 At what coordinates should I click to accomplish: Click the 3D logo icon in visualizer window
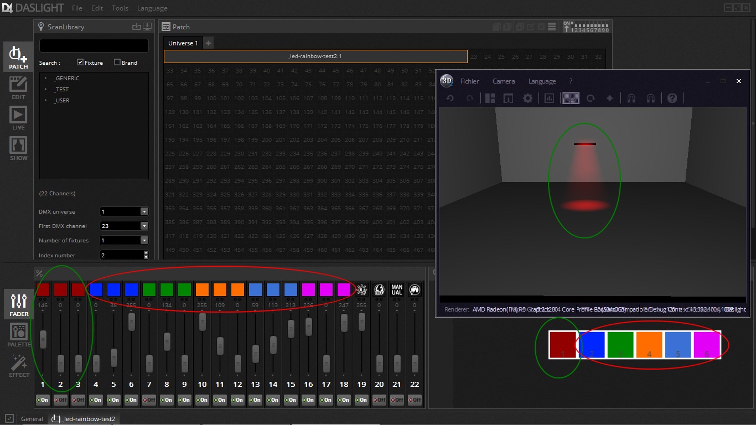pyautogui.click(x=447, y=81)
